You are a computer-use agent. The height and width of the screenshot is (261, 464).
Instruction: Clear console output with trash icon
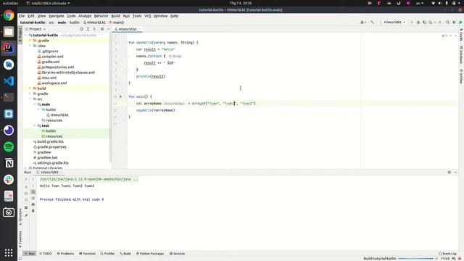[x=33, y=211]
